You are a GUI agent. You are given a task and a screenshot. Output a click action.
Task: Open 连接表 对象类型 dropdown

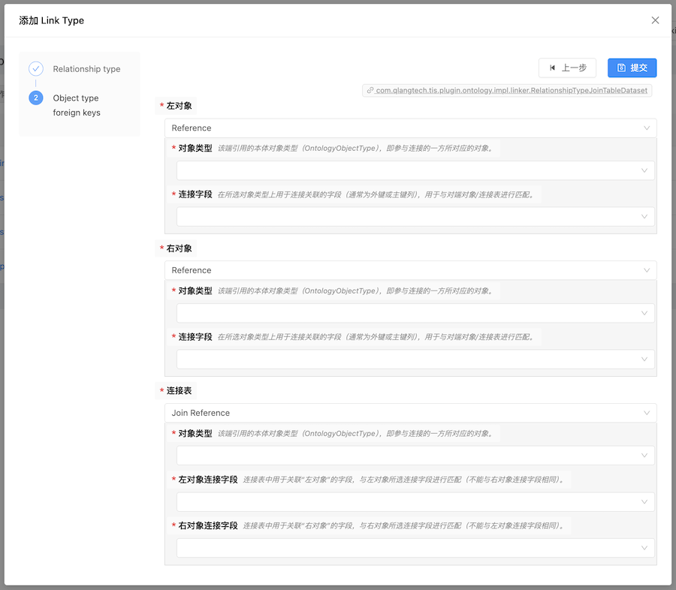415,456
